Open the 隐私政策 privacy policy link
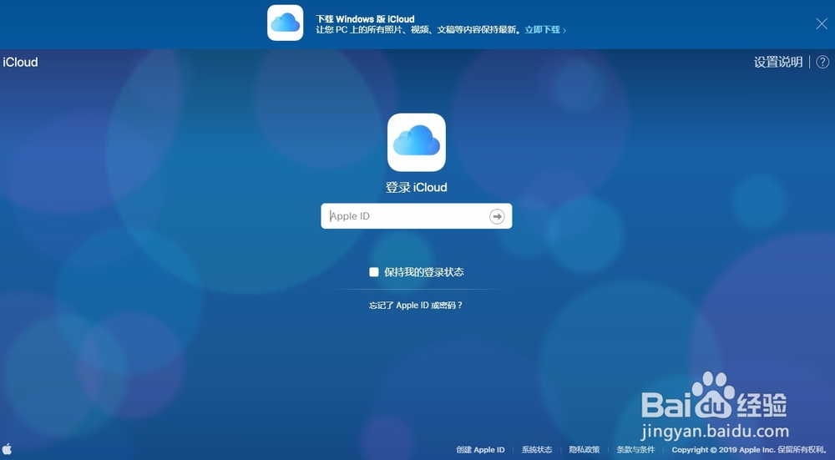This screenshot has height=460, width=835. pos(584,450)
